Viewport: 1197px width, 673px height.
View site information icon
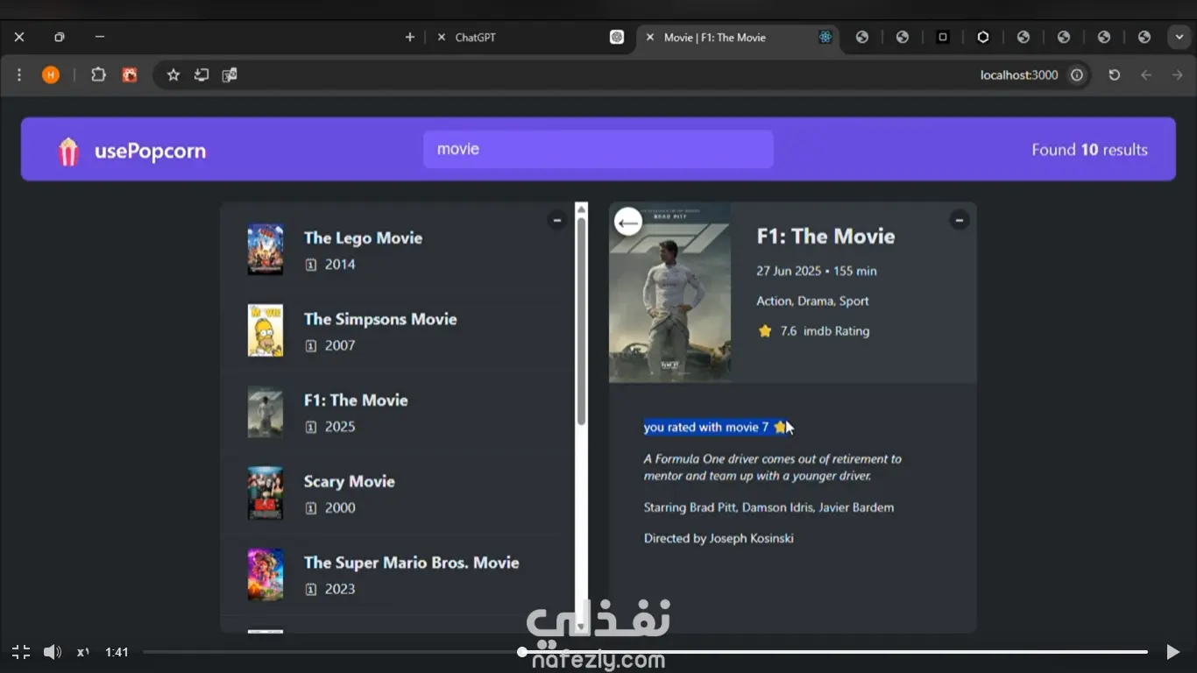click(x=1077, y=75)
